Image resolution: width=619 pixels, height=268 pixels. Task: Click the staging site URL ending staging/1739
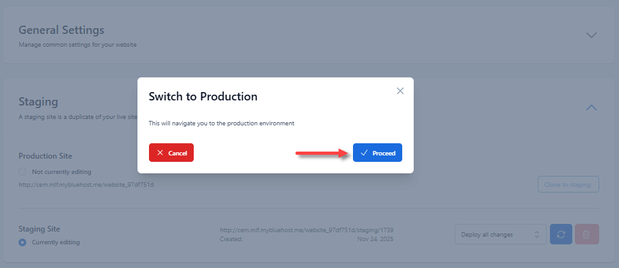(307, 230)
